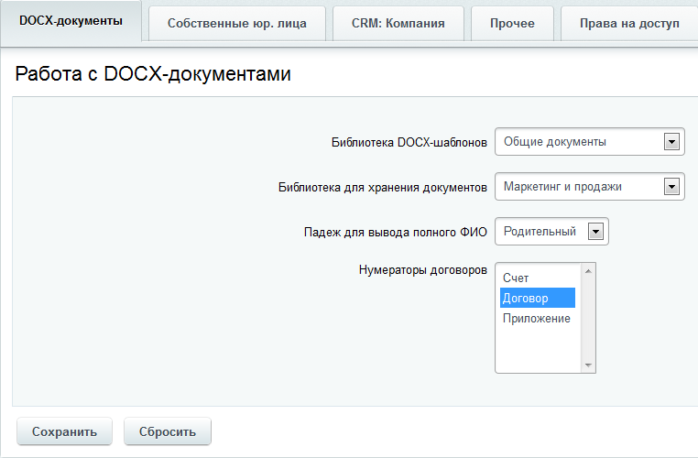This screenshot has height=458, width=698.
Task: Choose the highlighted Договор list item
Action: pyautogui.click(x=526, y=298)
